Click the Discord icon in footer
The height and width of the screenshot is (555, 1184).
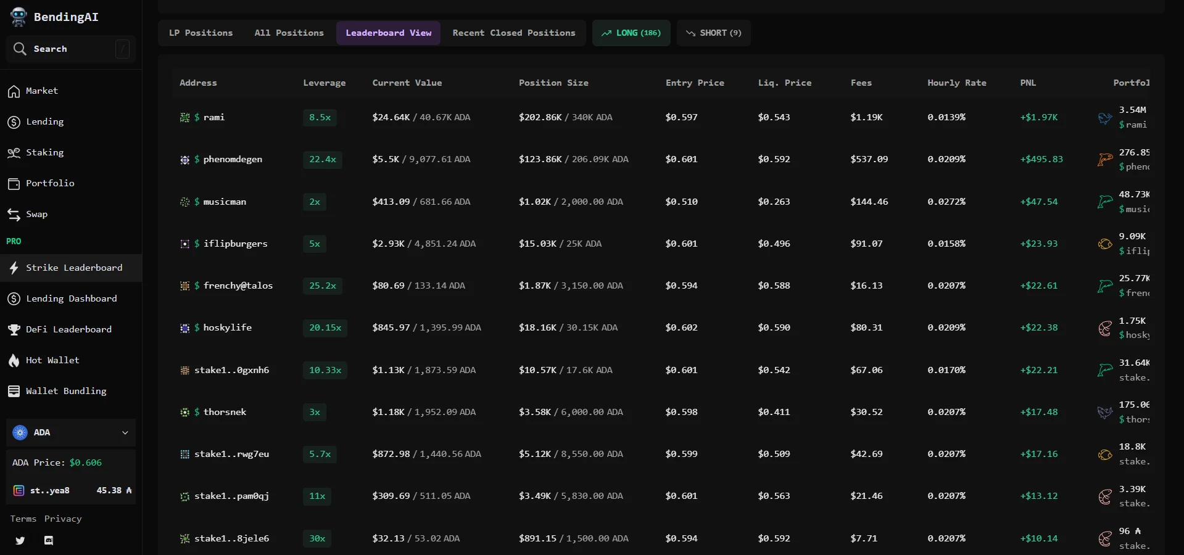49,541
